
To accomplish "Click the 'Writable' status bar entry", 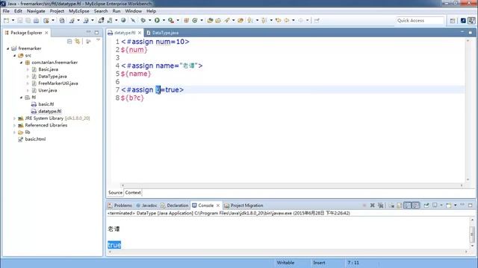I will click(x=285, y=263).
